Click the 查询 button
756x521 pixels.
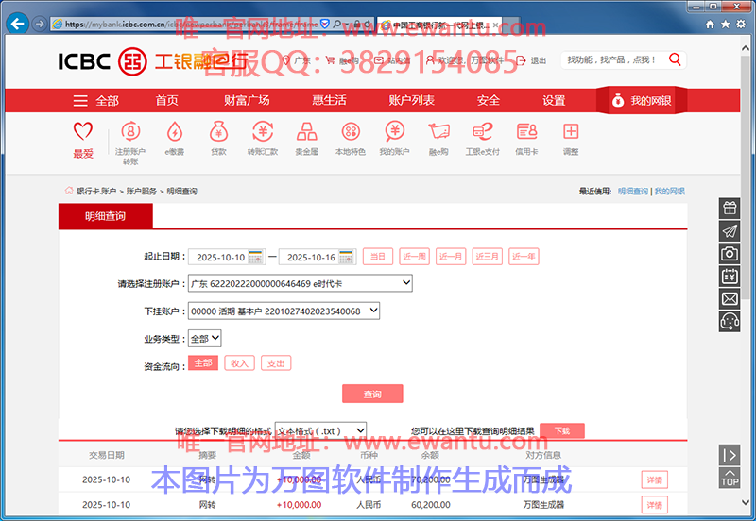372,394
